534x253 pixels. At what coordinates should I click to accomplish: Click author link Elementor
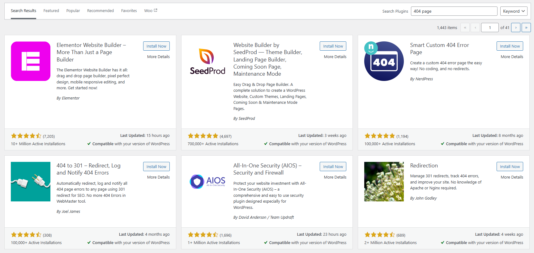coord(71,98)
